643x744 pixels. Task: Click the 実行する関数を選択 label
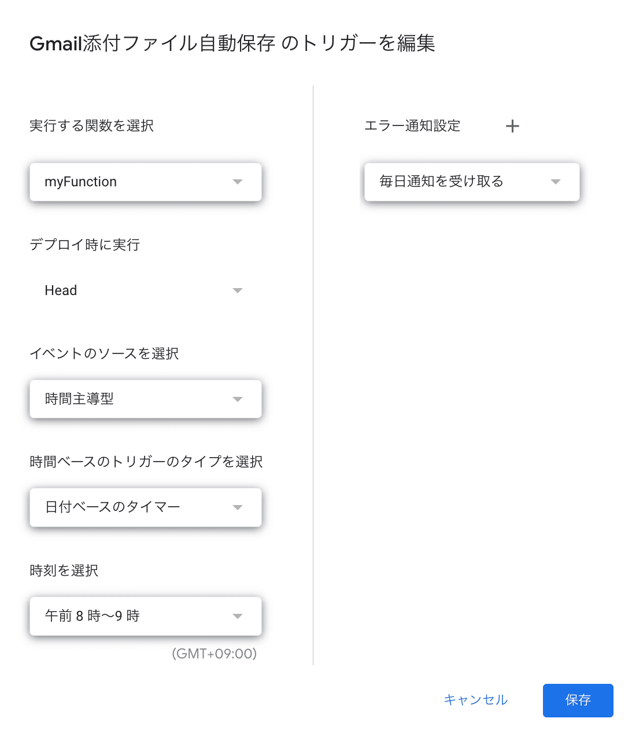pyautogui.click(x=91, y=126)
